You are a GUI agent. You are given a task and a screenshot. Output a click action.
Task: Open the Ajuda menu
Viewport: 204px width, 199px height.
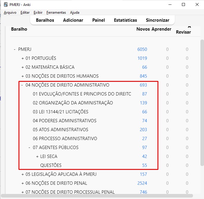point(75,12)
